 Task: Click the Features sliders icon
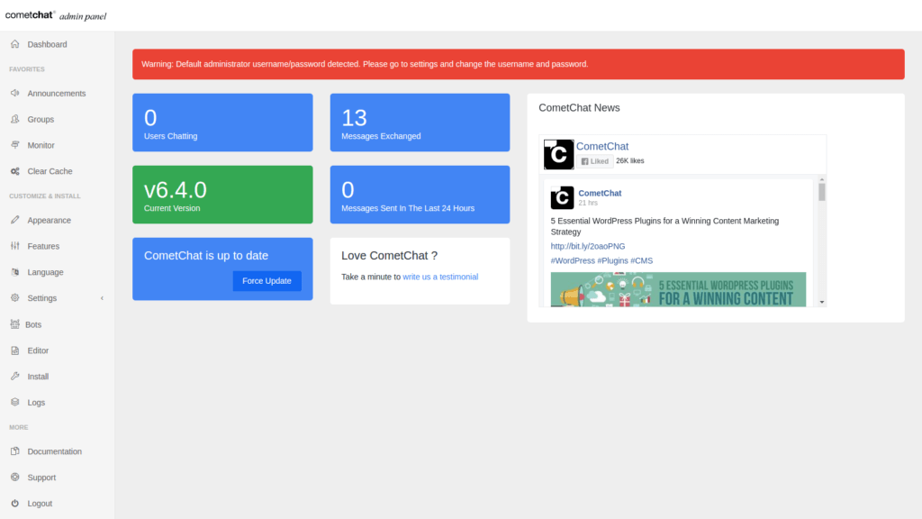click(14, 246)
